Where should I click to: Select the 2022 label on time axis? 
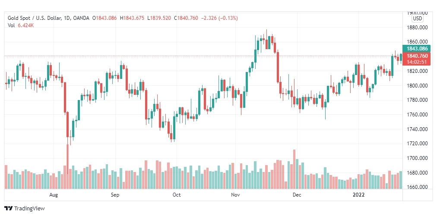[358, 195]
